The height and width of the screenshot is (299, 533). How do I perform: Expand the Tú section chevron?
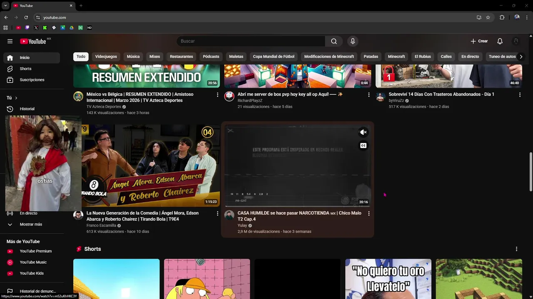point(16,98)
